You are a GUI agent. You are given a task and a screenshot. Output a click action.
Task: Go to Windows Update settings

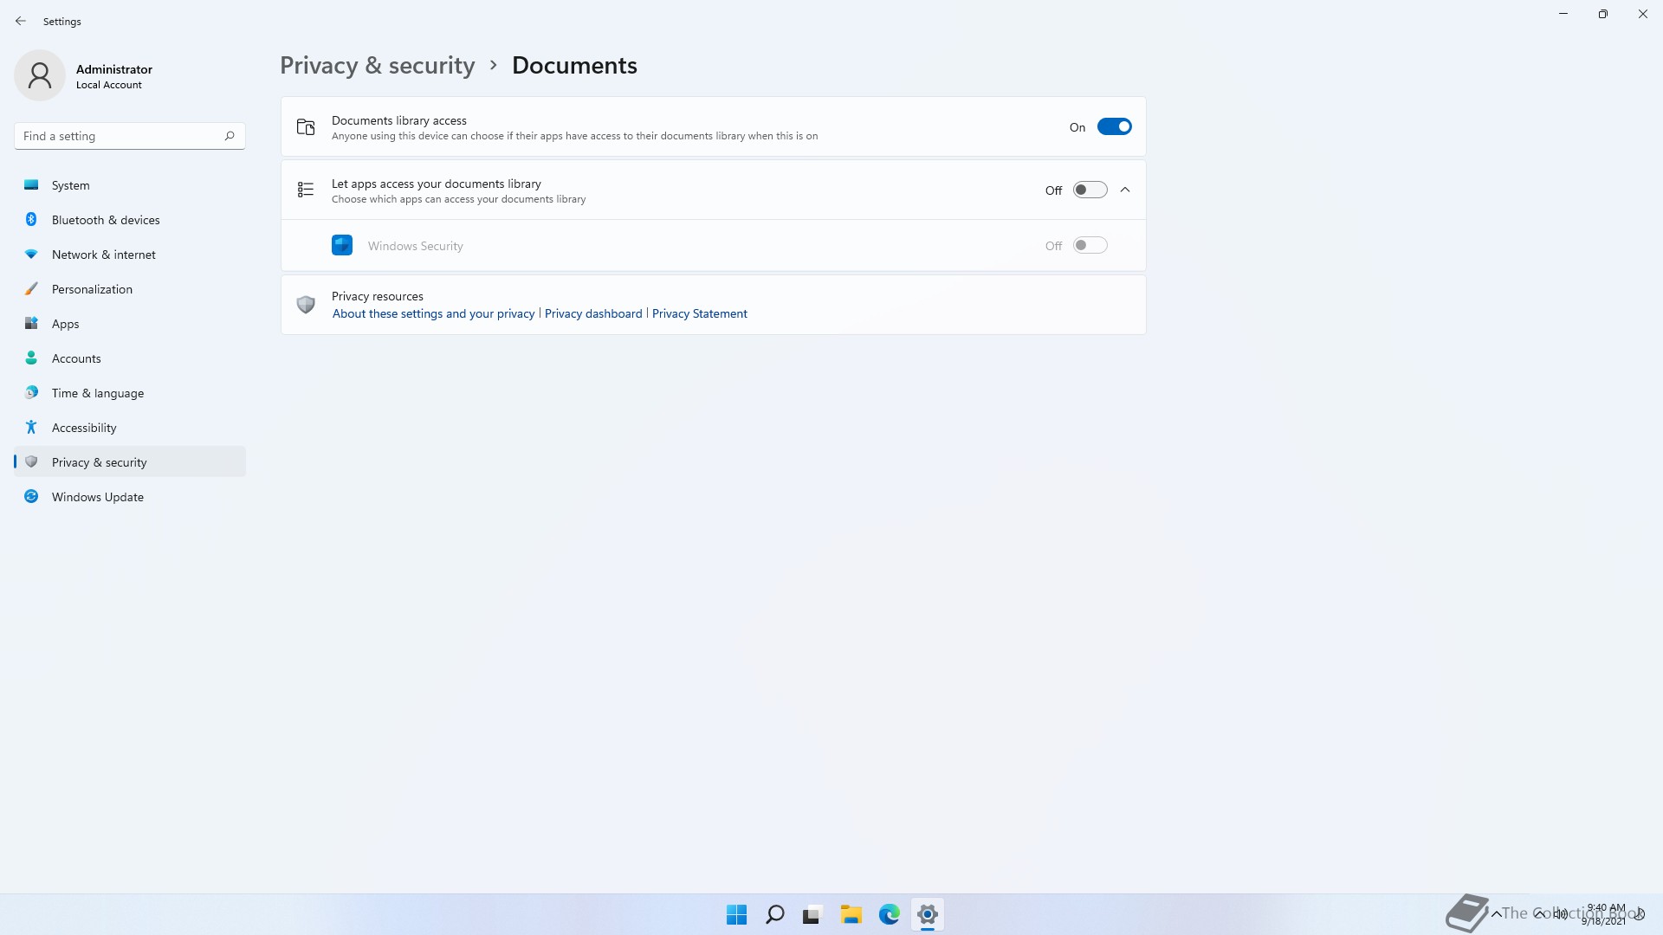tap(98, 497)
